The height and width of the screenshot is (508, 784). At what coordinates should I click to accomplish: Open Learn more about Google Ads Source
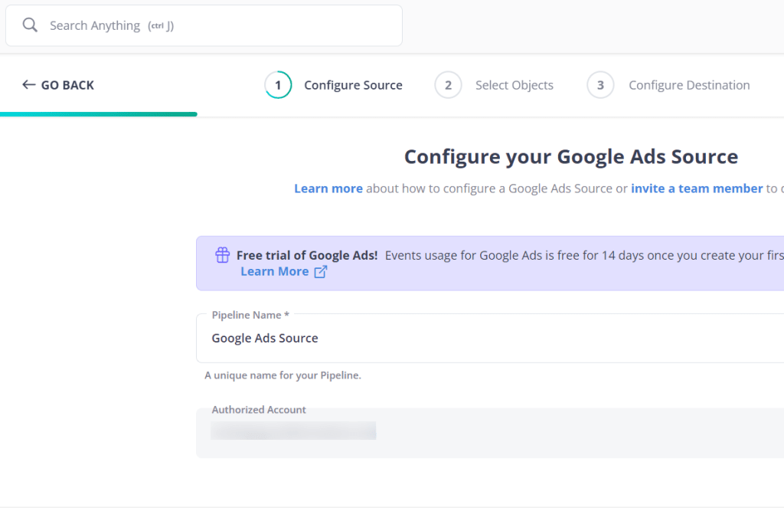click(328, 188)
